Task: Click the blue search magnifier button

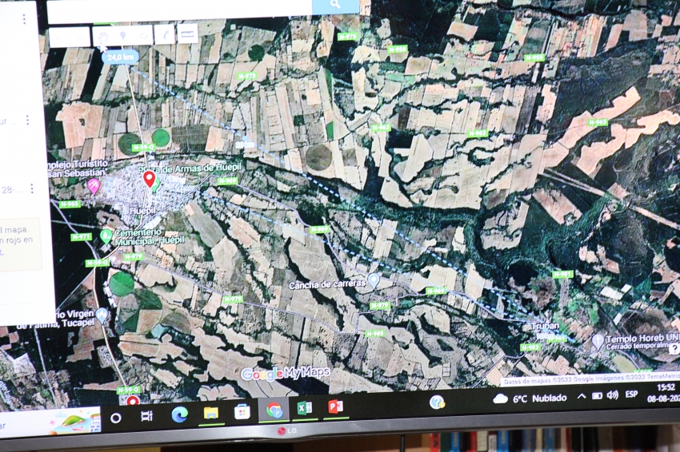Action: pos(336,6)
